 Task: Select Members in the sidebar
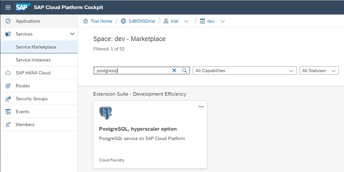(25, 124)
